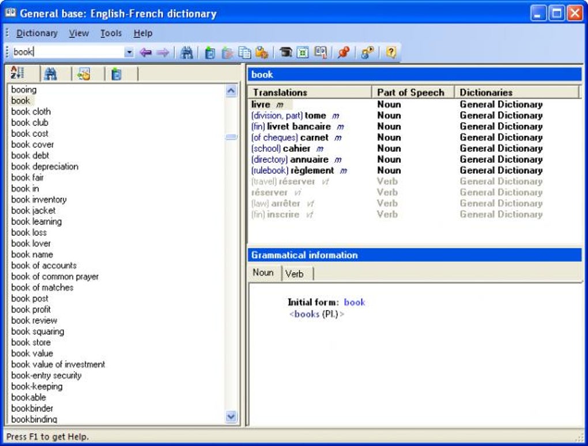The height and width of the screenshot is (446, 588).
Task: Click the copy pages toolbar icon
Action: click(x=244, y=53)
